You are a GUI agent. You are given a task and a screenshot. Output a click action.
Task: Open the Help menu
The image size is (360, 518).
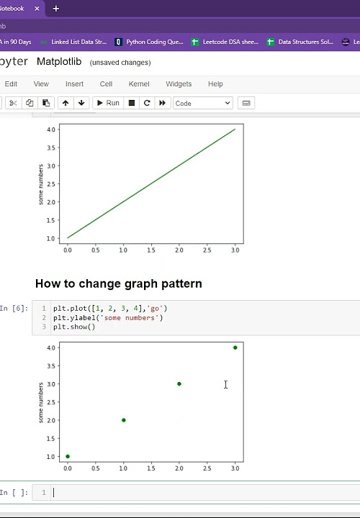pos(215,84)
